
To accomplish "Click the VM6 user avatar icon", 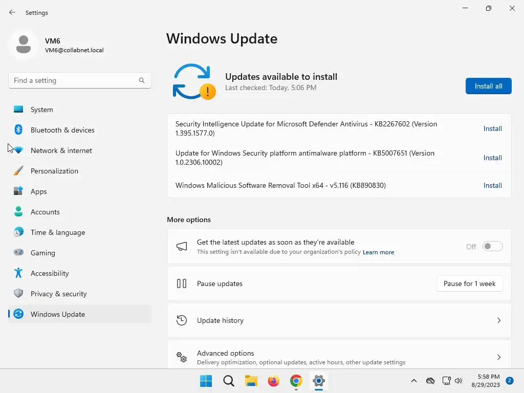I will tap(24, 44).
